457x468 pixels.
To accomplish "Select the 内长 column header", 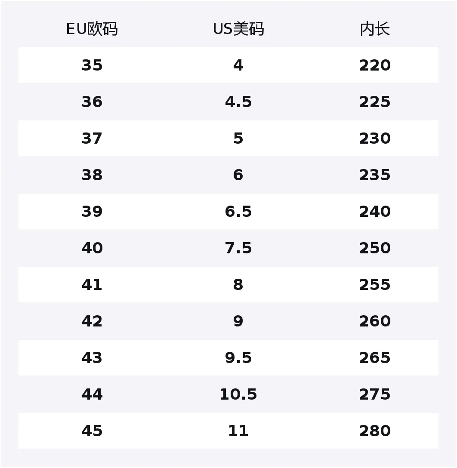I will 374,29.
